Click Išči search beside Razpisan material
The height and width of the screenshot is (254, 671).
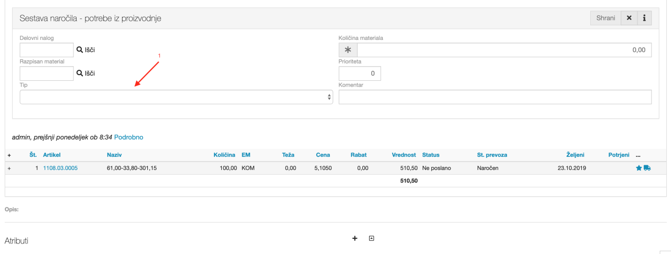(86, 73)
